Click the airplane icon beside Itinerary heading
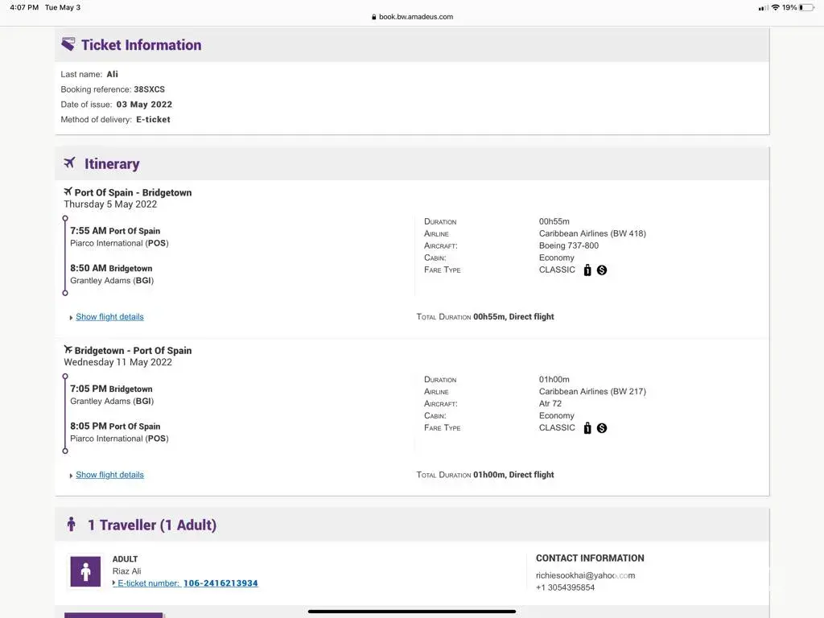Image resolution: width=824 pixels, height=618 pixels. pyautogui.click(x=69, y=163)
